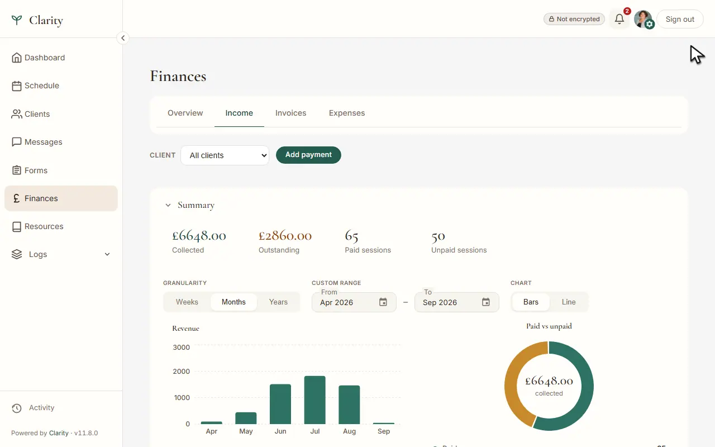Image resolution: width=715 pixels, height=447 pixels.
Task: Click the green paid segment of the donut
Action: pyautogui.click(x=587, y=391)
